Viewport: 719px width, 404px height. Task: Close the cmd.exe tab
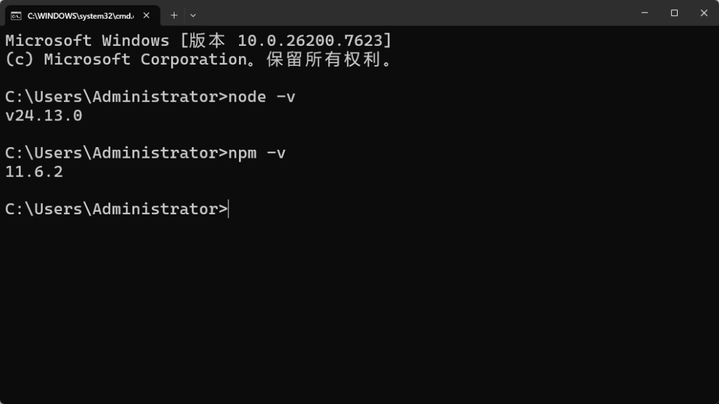click(146, 15)
